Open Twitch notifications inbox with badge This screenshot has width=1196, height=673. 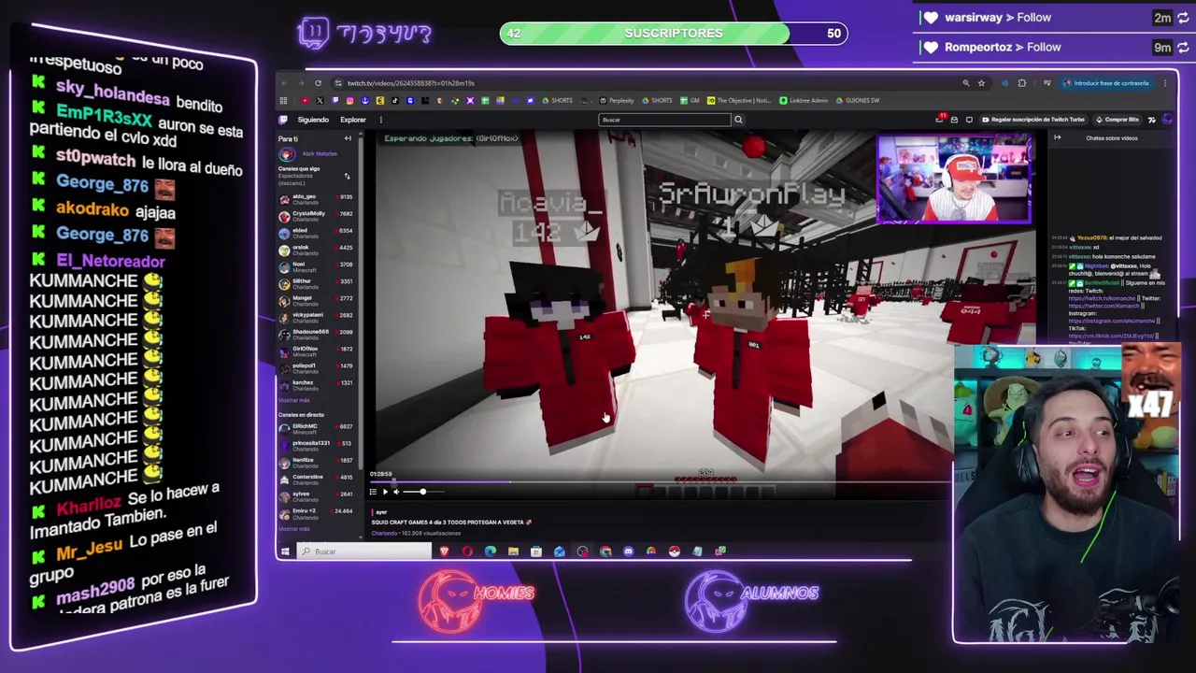(x=940, y=119)
